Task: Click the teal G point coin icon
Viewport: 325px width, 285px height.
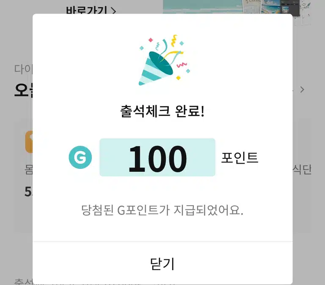Action: click(80, 157)
